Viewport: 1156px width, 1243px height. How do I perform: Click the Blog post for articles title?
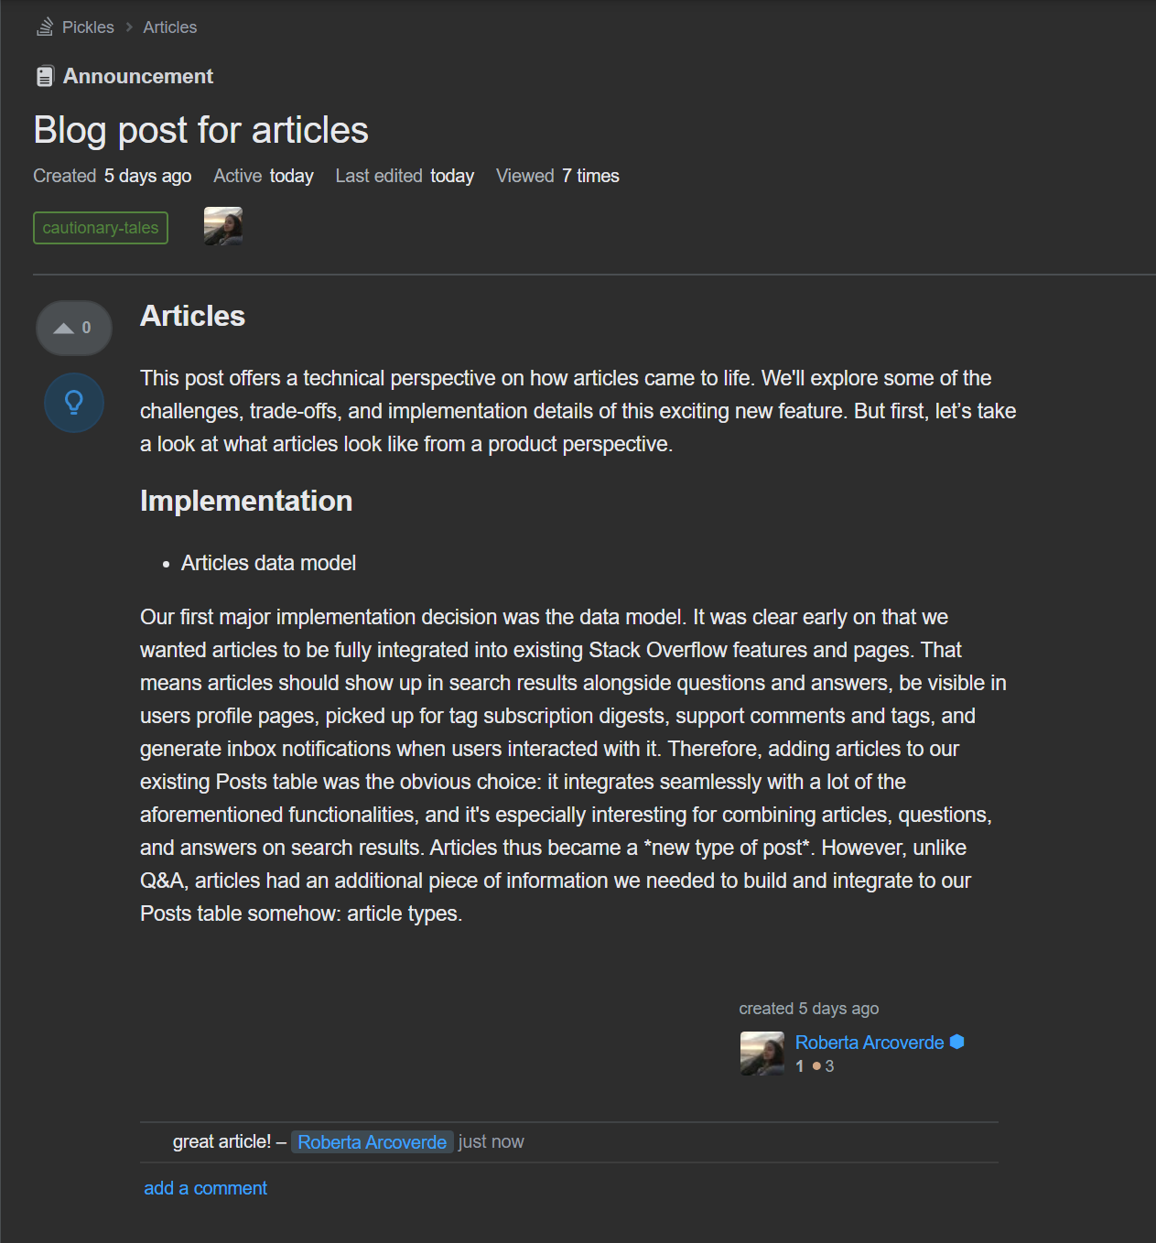(x=201, y=130)
